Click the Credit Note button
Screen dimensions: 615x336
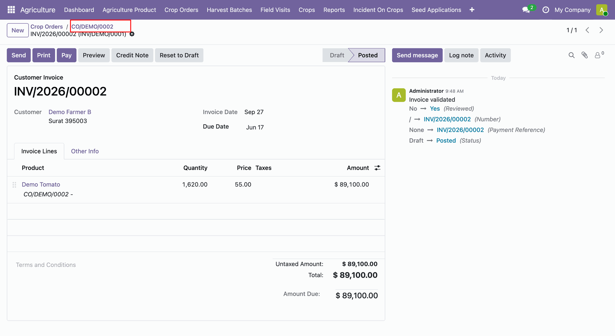click(132, 55)
